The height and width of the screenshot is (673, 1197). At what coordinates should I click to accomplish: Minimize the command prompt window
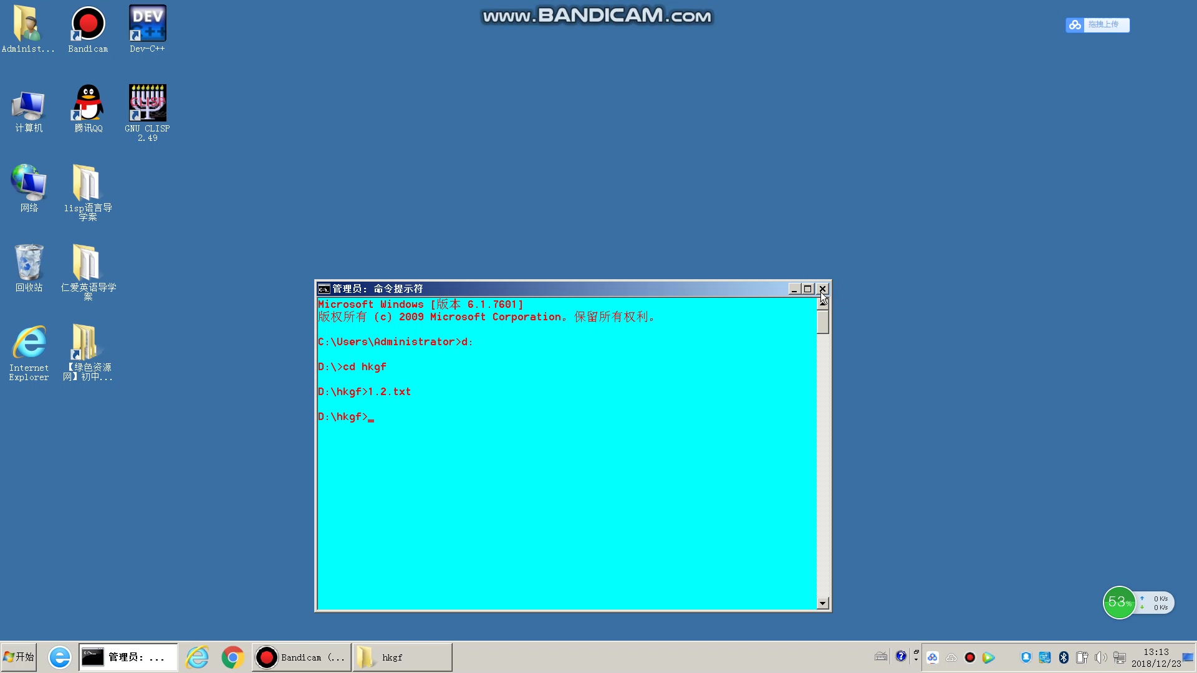(x=794, y=289)
